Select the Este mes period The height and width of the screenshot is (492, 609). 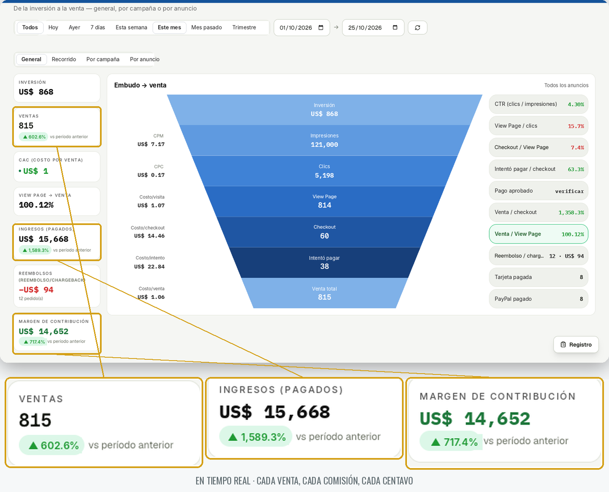pyautogui.click(x=169, y=27)
